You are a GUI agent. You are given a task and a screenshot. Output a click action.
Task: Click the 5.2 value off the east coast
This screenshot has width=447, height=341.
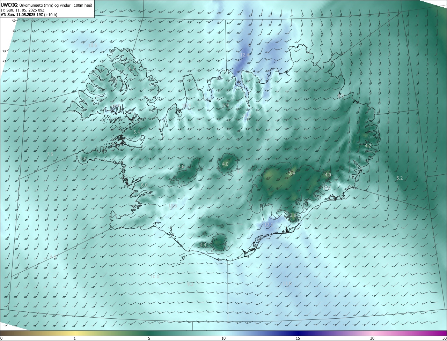click(400, 178)
